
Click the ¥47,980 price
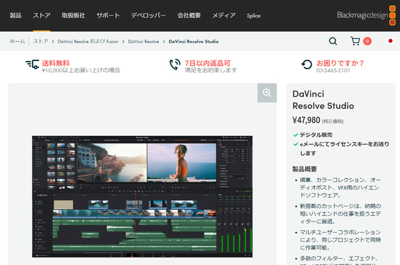click(306, 120)
